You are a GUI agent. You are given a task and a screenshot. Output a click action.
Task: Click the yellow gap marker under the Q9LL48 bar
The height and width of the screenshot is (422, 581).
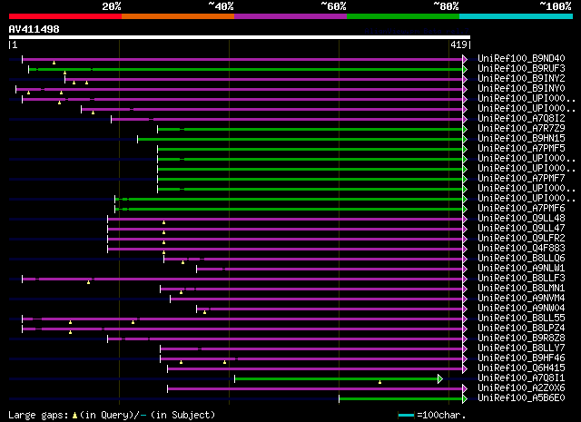(163, 222)
